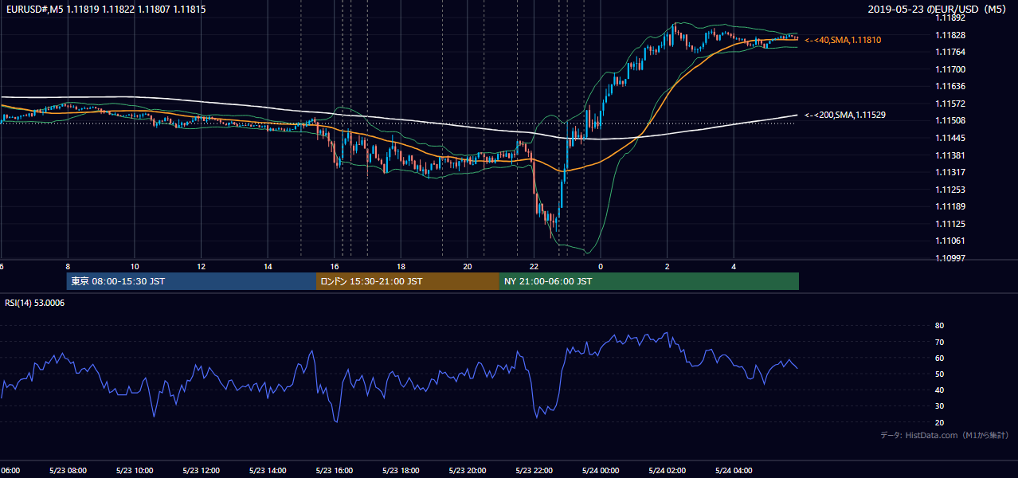
Task: Click hour label 14 under the price chart
Action: [268, 267]
